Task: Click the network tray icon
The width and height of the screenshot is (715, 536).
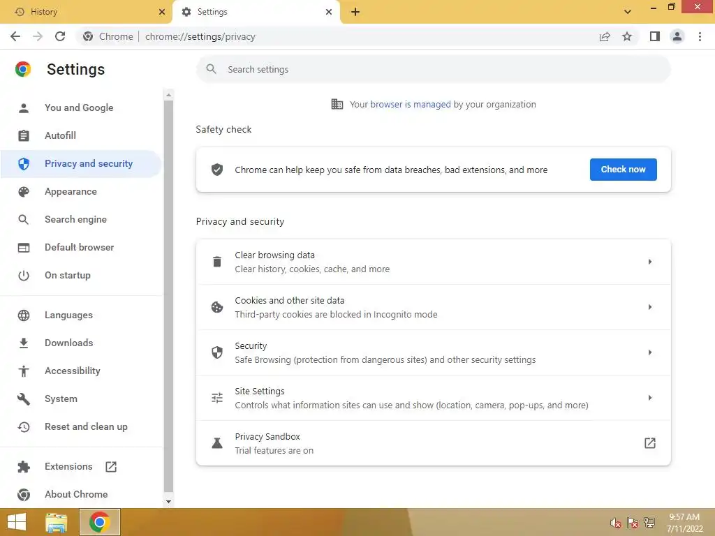Action: click(x=649, y=523)
